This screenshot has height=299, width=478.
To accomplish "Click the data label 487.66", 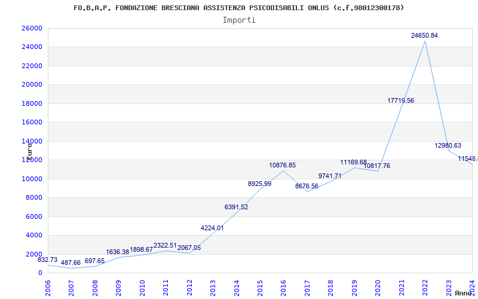I will point(71,263).
